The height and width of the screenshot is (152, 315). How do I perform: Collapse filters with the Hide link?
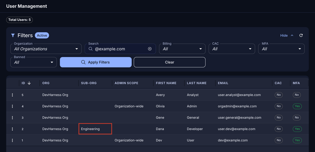[287, 35]
